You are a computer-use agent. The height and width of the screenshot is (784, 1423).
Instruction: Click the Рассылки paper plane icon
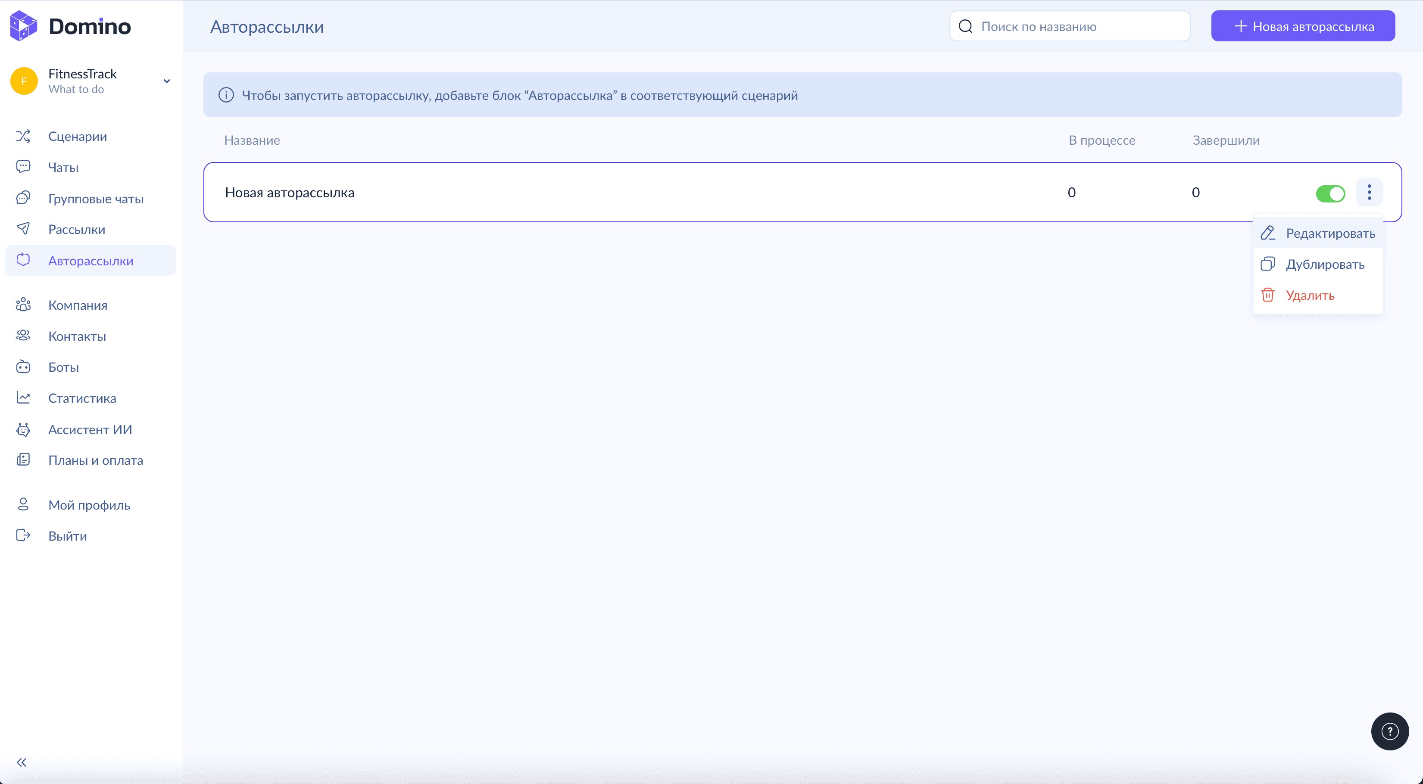coord(23,229)
